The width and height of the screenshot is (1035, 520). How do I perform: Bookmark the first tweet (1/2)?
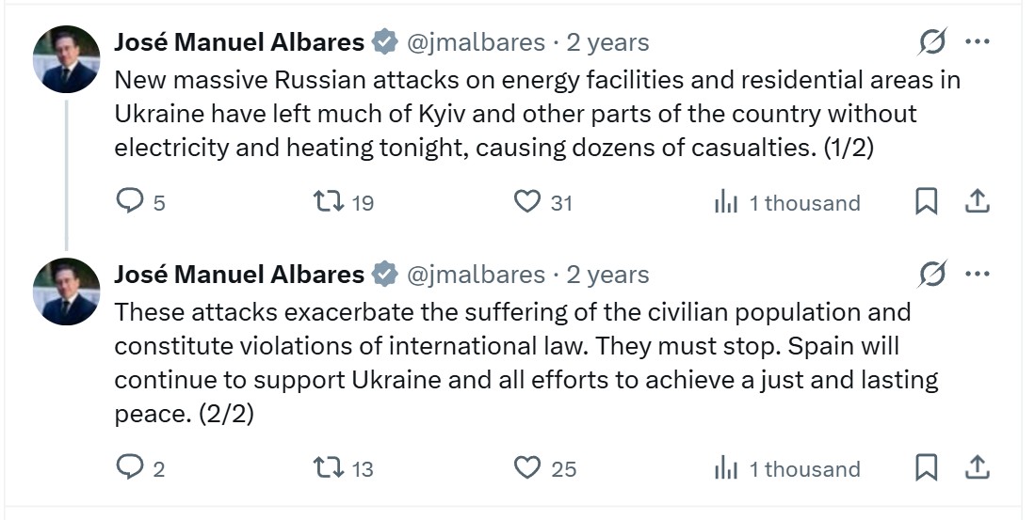tap(926, 201)
